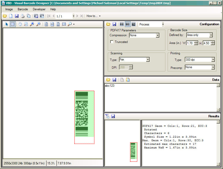
Task: Click barcode with page overlay toolbar icon
Action: [42, 16]
